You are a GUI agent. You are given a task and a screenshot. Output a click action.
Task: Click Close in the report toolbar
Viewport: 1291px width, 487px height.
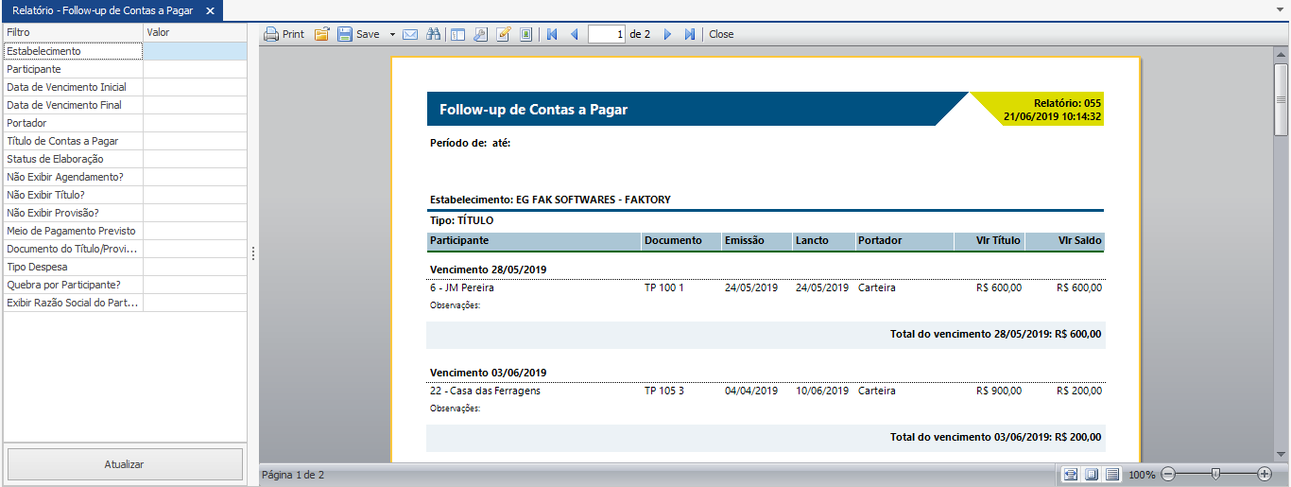pos(721,34)
